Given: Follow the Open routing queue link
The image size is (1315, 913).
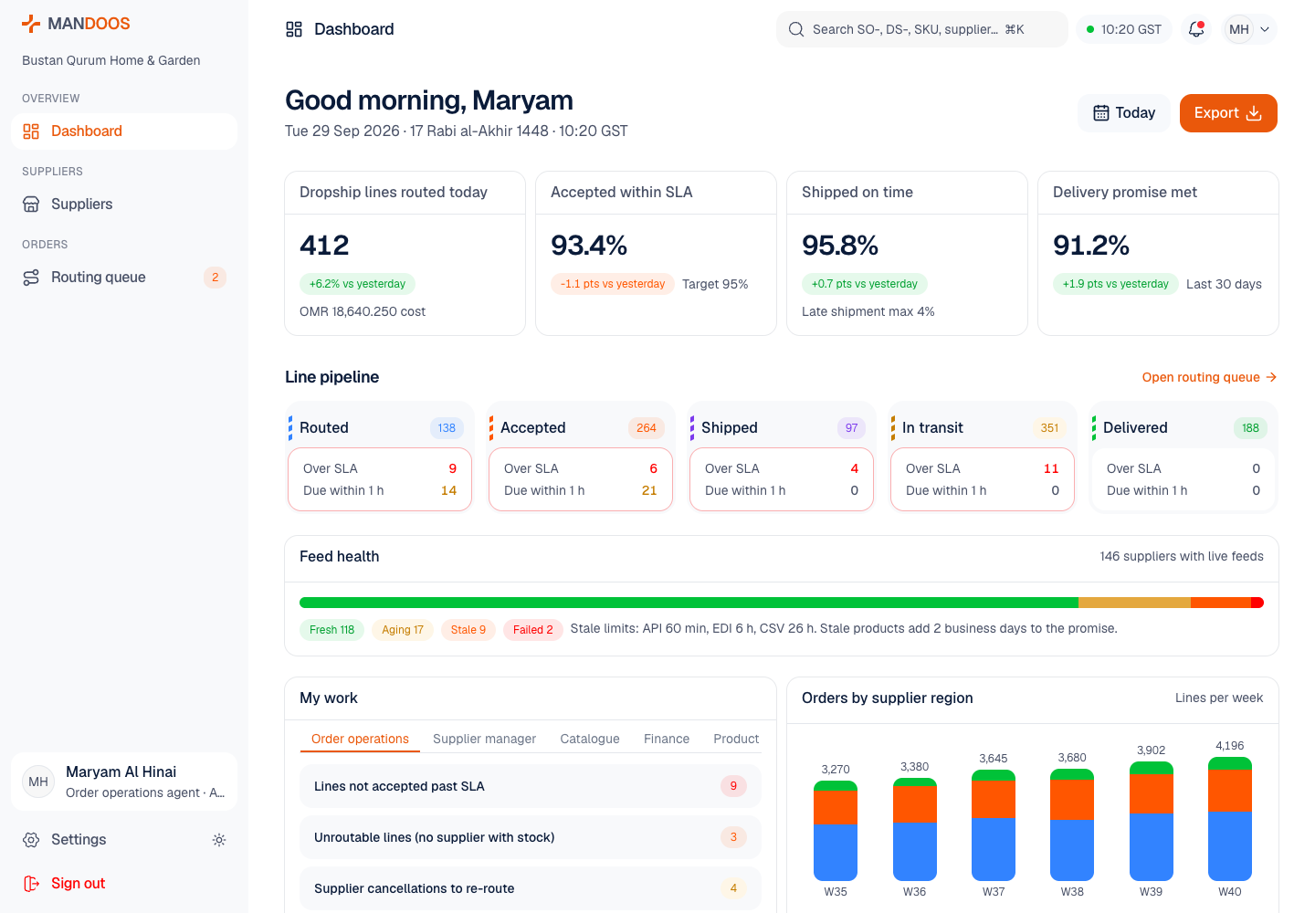Looking at the screenshot, I should point(1209,377).
